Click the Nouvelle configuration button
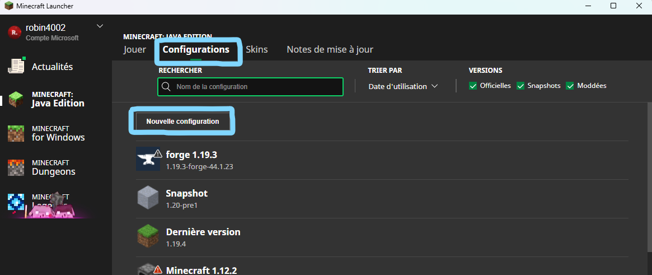Viewport: 652px width, 275px height. click(x=182, y=122)
